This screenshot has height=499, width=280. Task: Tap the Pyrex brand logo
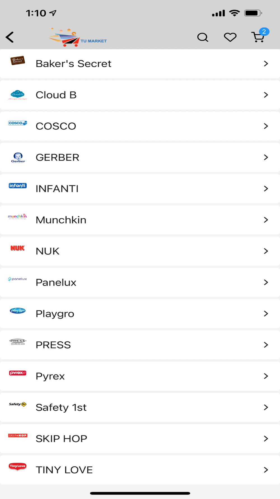(18, 373)
